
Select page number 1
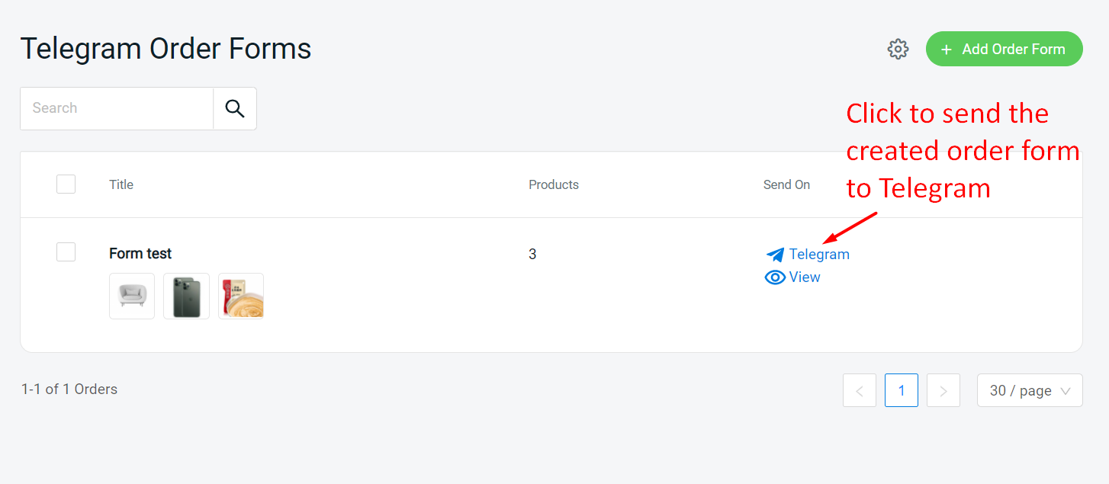coord(902,391)
